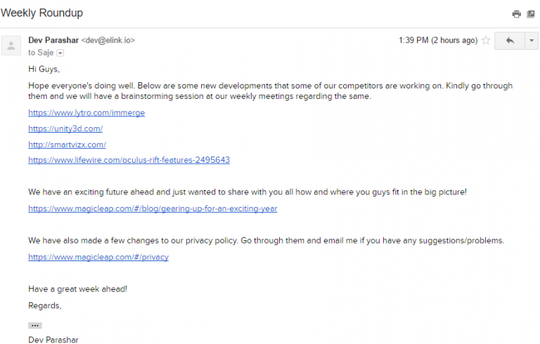Star the Weekly Roundup message
The width and height of the screenshot is (540, 344).
(486, 40)
